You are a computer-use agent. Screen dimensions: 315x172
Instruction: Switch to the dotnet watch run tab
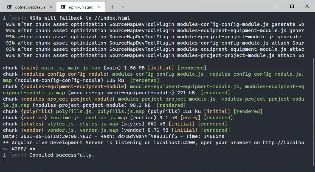pyautogui.click(x=30, y=7)
